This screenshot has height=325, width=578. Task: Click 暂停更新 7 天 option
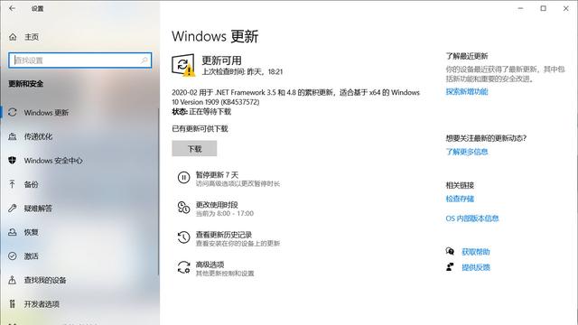coord(228,179)
